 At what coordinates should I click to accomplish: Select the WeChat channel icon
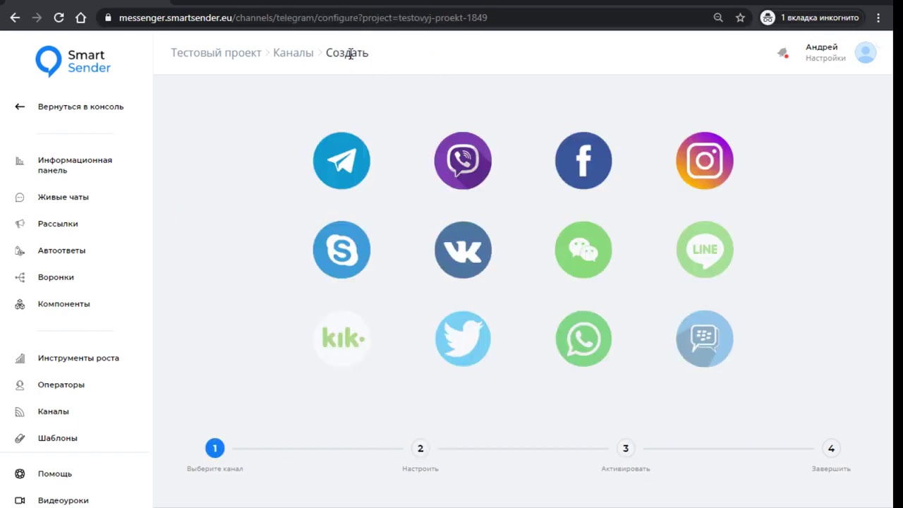pos(583,250)
